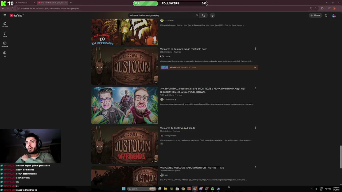This screenshot has width=342, height=192.
Task: Open Abonelikler (subscriptions) in the sidebar
Action: pos(5,44)
